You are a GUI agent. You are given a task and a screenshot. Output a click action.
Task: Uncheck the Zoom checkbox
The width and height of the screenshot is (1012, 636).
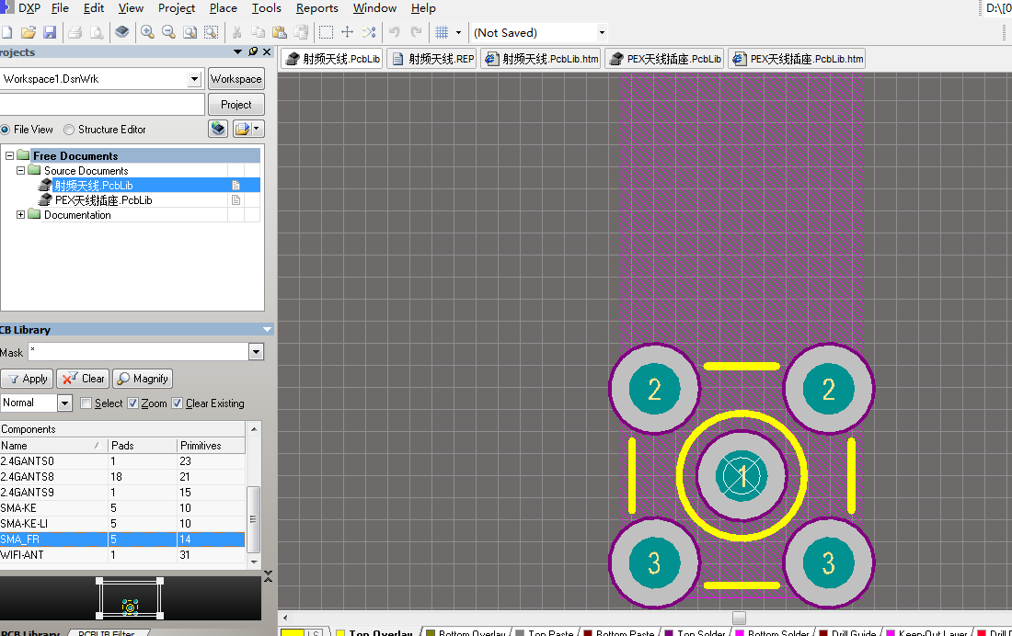pos(133,403)
